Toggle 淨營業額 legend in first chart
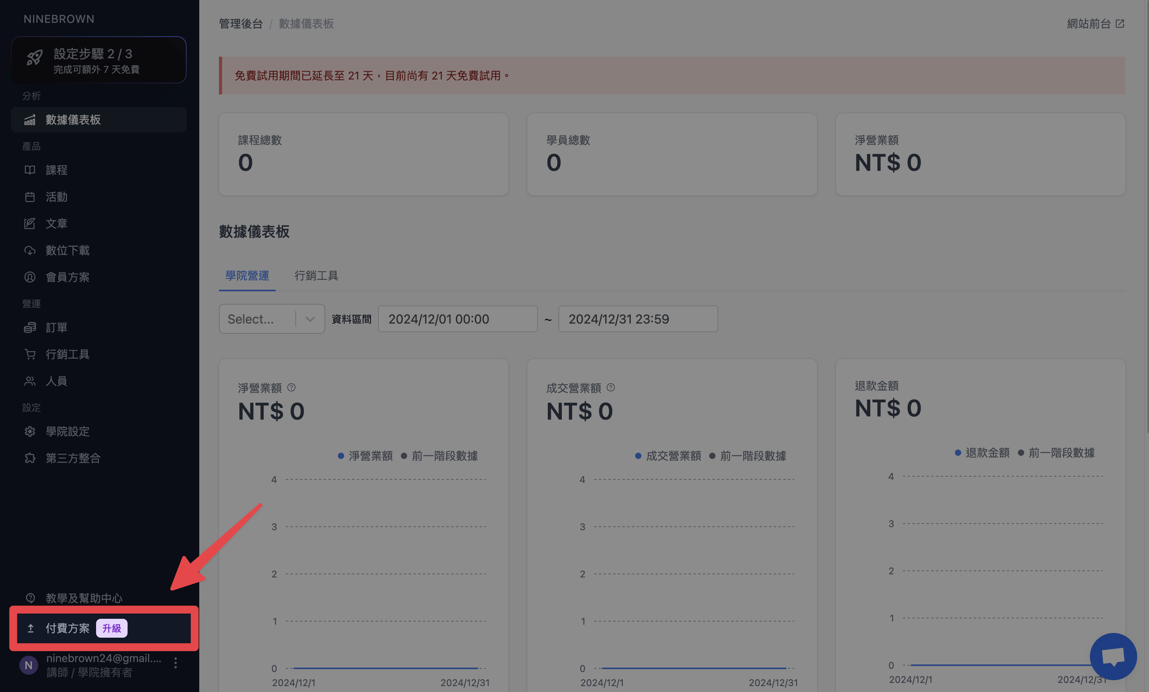 click(365, 455)
